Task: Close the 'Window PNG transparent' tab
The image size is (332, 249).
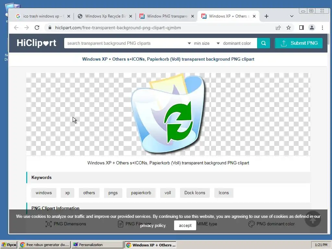Action: [193, 16]
